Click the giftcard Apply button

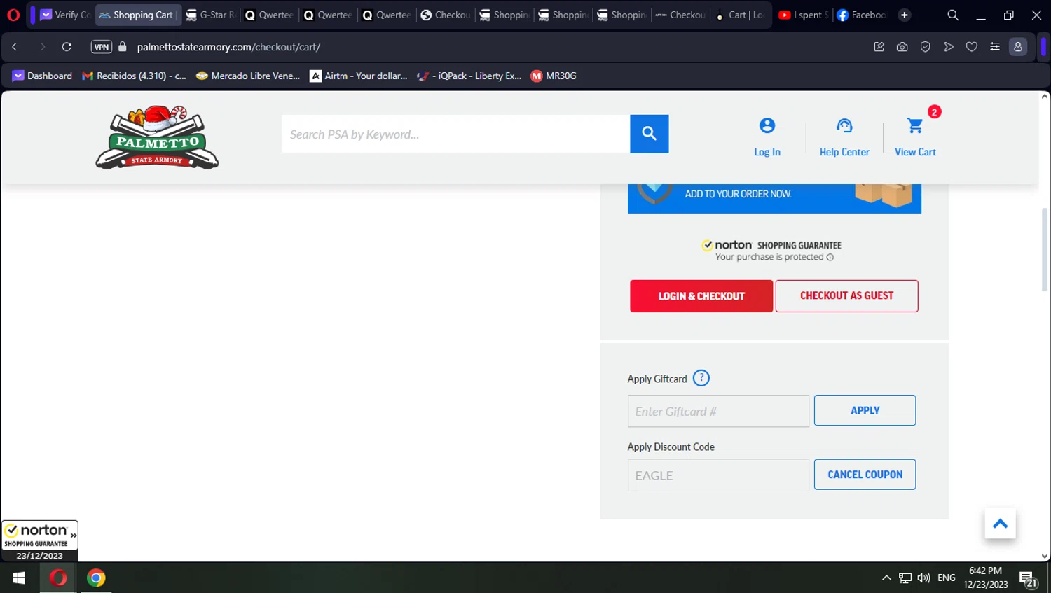865,410
